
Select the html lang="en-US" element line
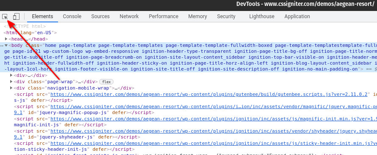click(x=30, y=33)
